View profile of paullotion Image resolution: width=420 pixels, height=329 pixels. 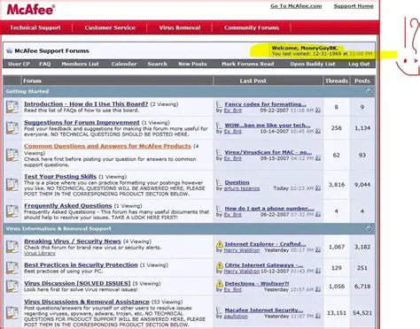click(236, 316)
